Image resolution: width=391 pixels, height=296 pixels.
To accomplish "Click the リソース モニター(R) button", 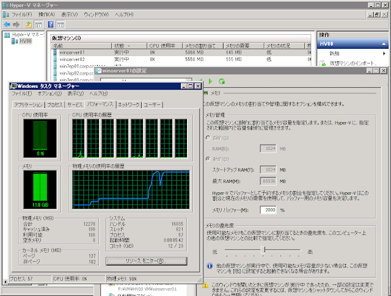I will pos(147,261).
